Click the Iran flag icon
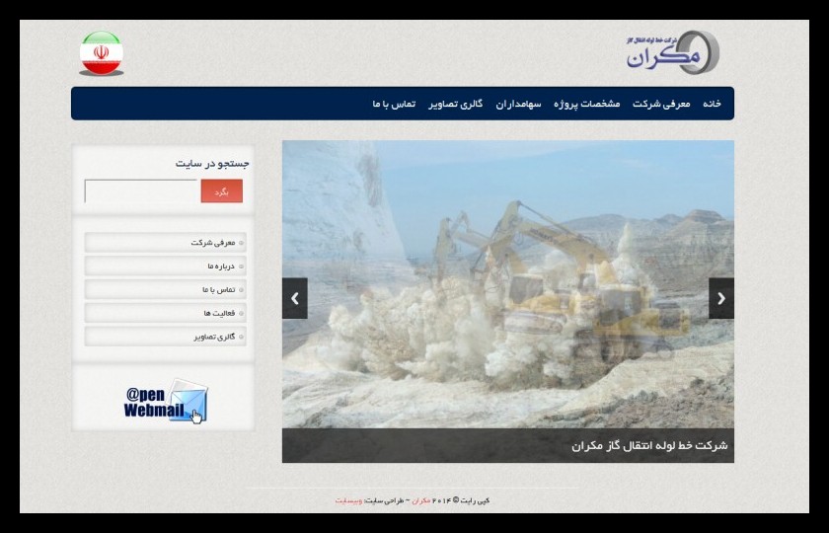Screen dimensions: 829x533 [101, 53]
